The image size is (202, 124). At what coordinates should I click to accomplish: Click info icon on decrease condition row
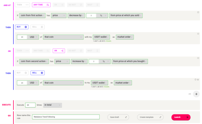(x=198, y=12)
